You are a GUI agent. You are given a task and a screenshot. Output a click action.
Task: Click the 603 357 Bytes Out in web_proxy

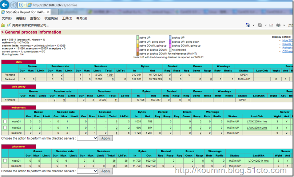(x=156, y=100)
